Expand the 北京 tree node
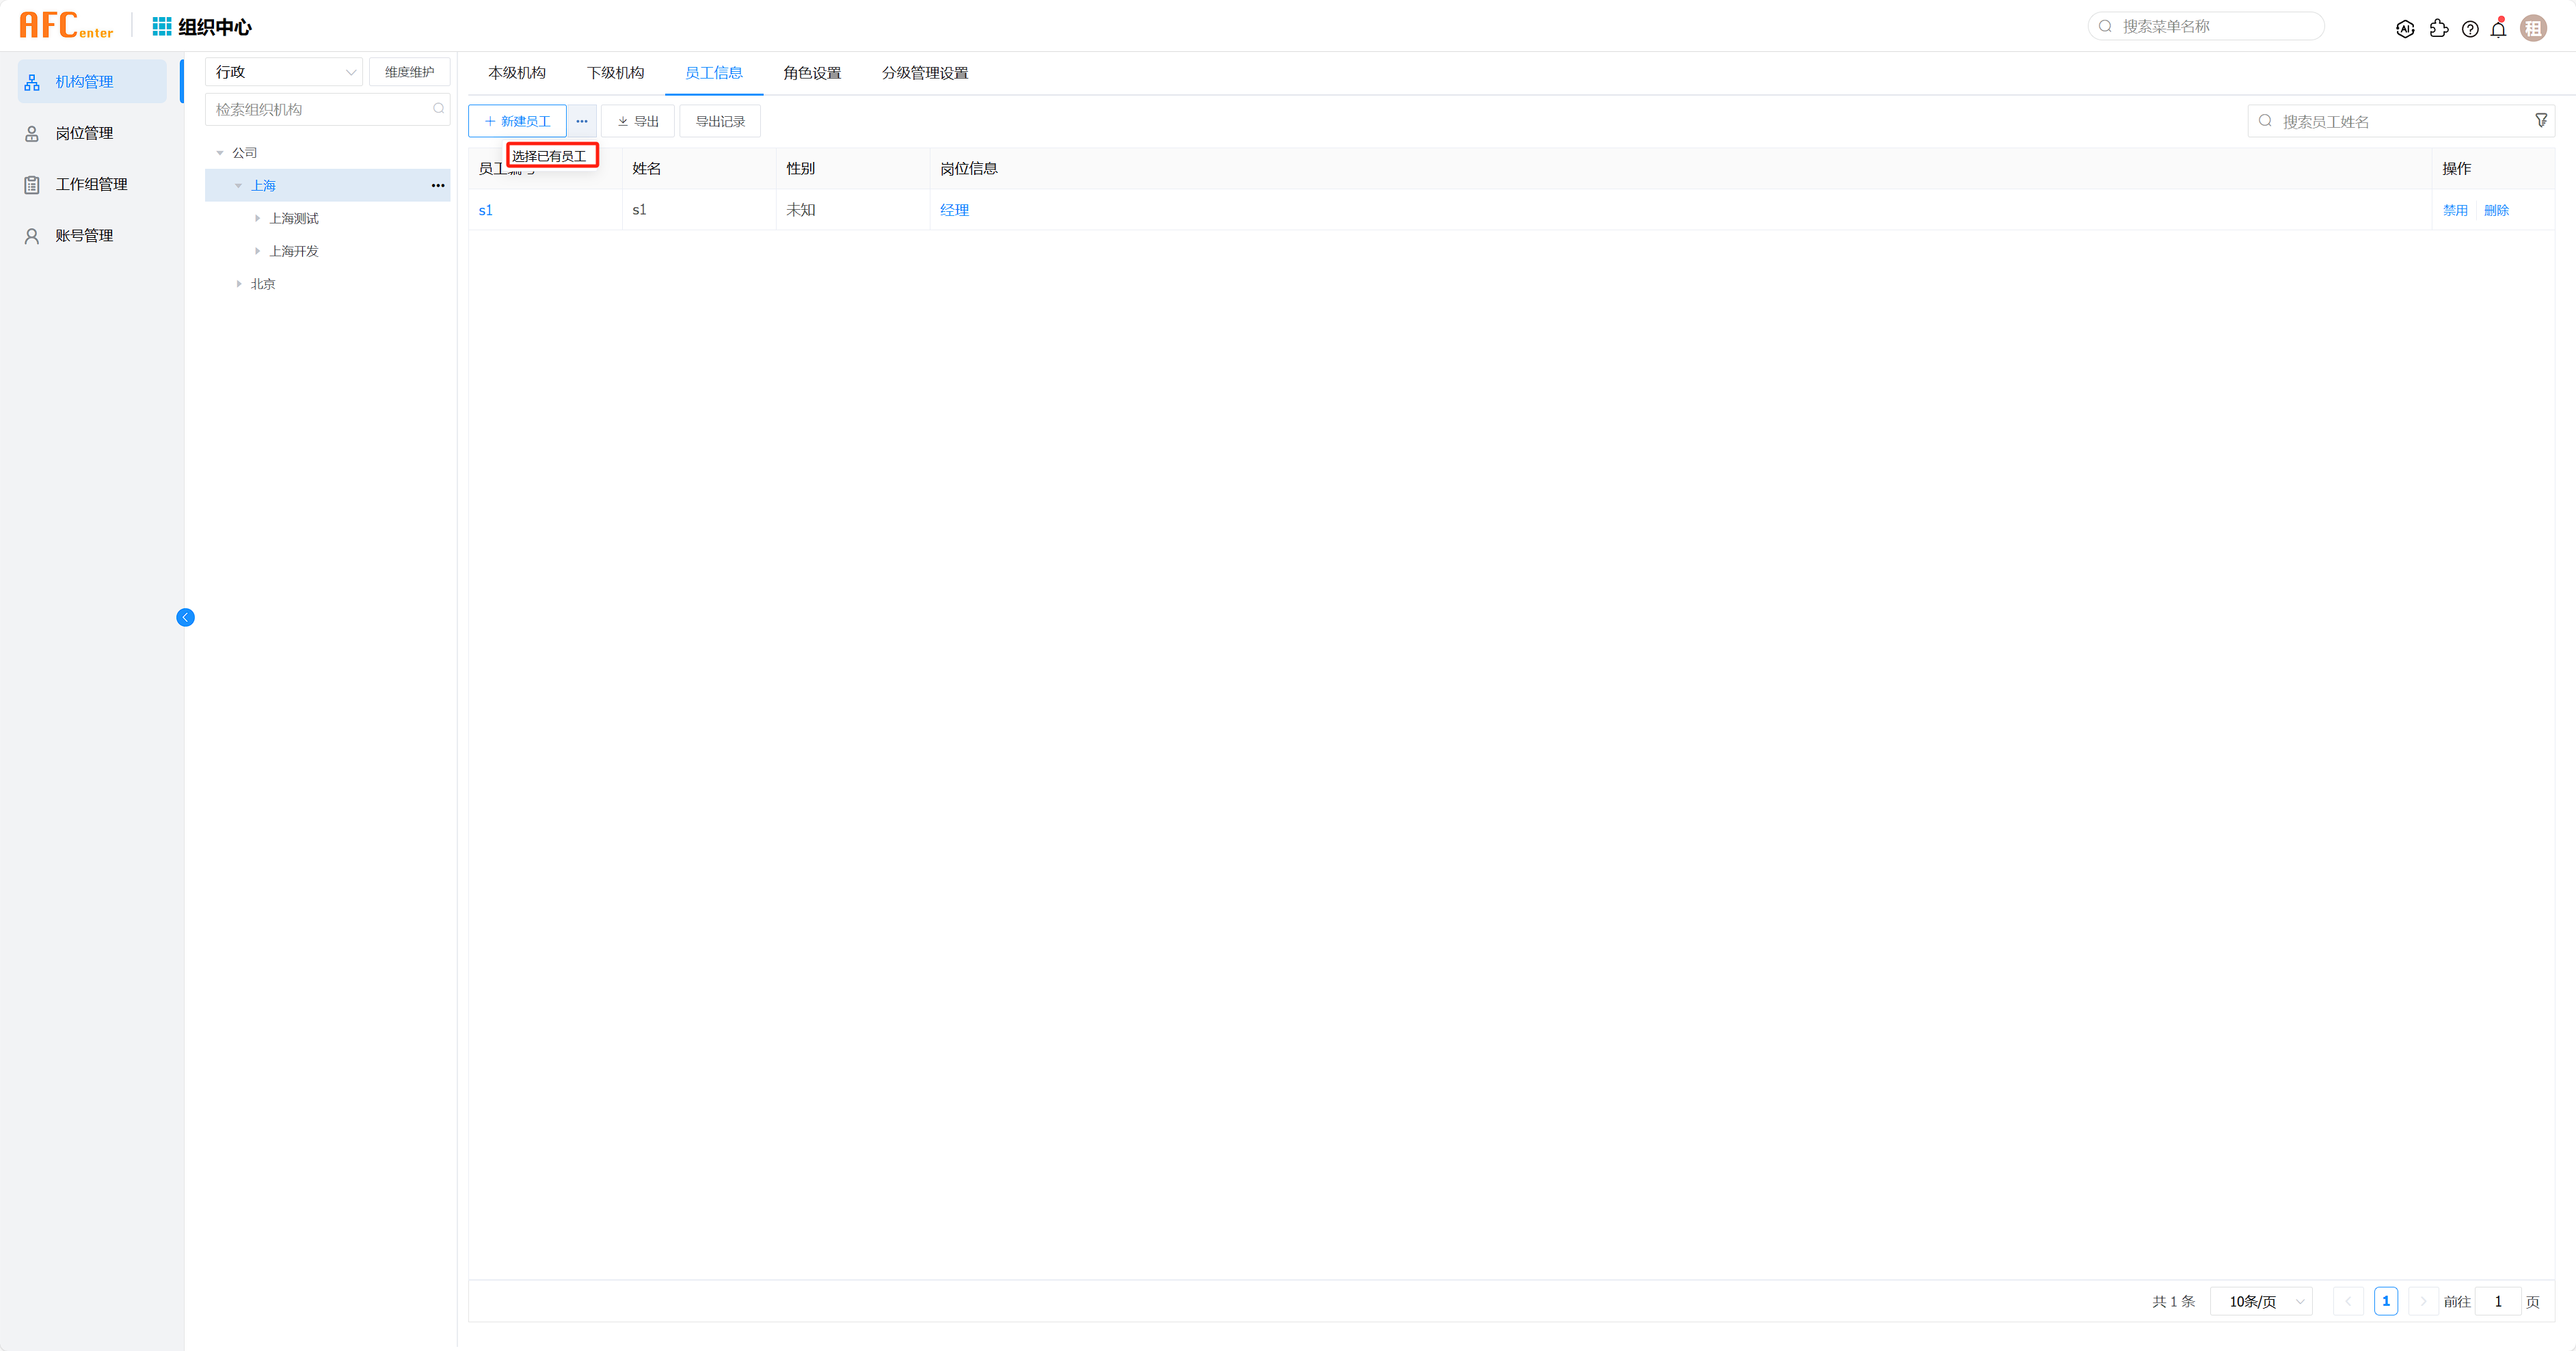Viewport: 2576px width, 1351px height. coord(239,284)
